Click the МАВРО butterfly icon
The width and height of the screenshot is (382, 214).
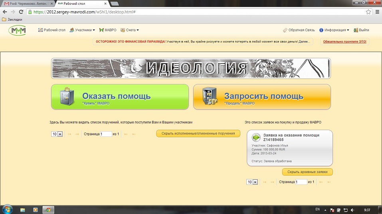tap(101, 30)
